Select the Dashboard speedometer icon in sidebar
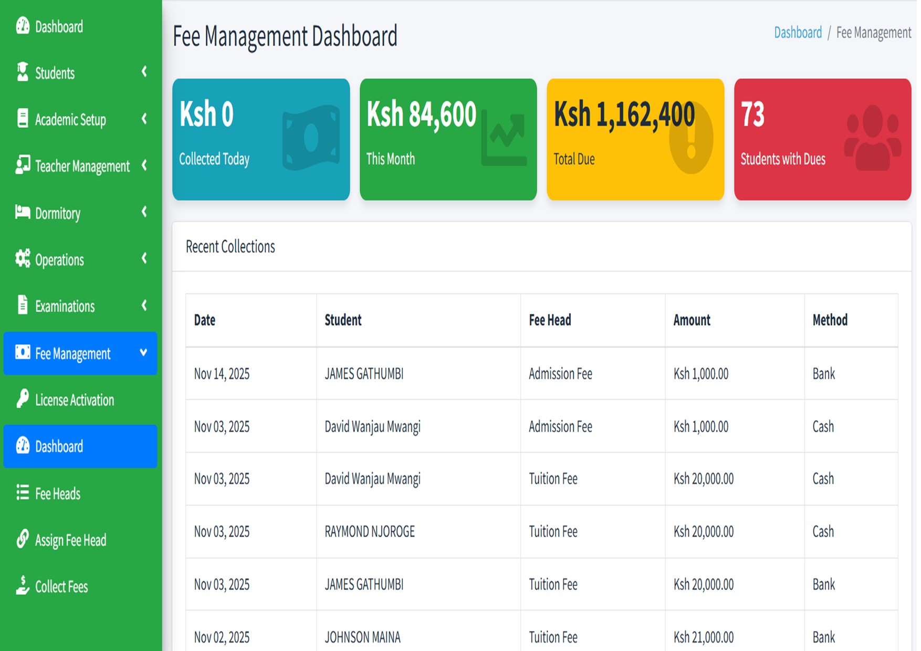This screenshot has height=651, width=921. [23, 26]
